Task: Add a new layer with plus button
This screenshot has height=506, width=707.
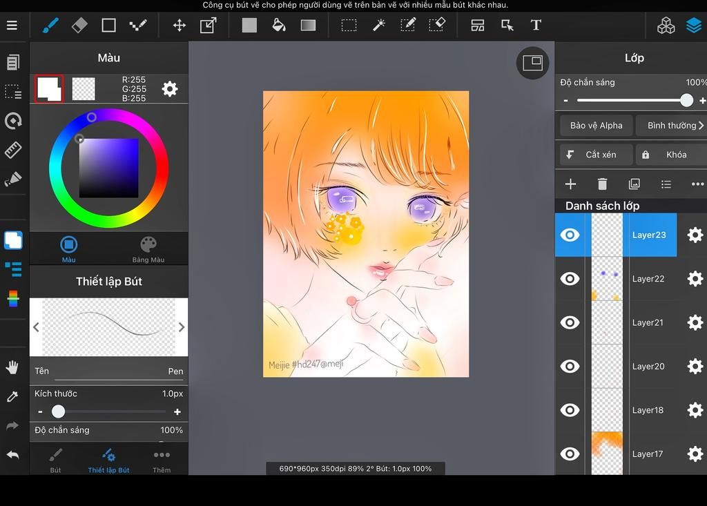Action: coord(570,184)
